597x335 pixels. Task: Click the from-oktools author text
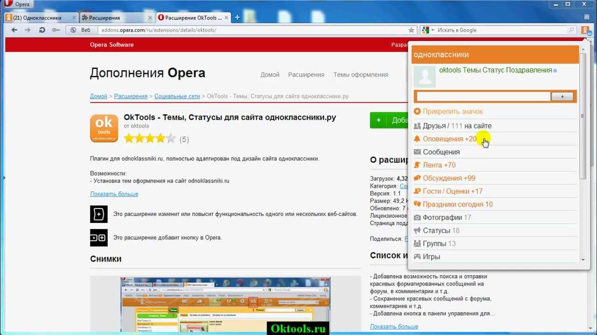tap(136, 126)
